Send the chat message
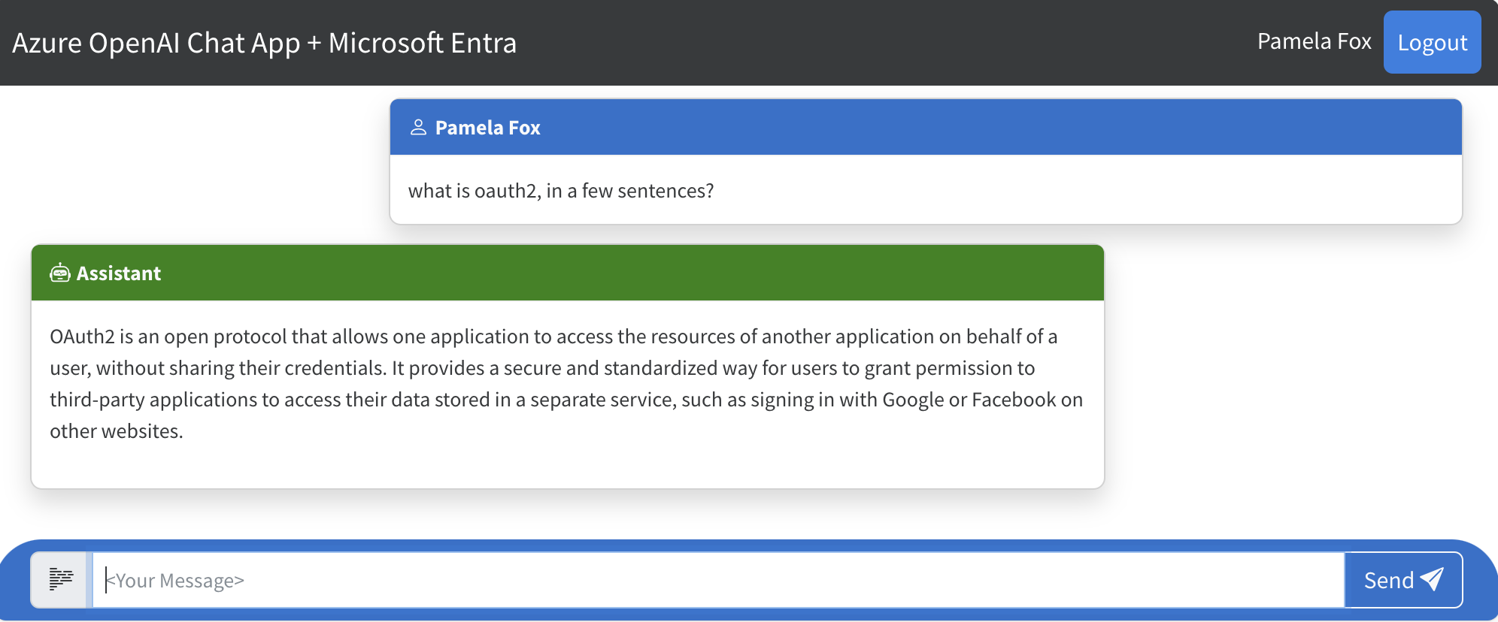This screenshot has width=1498, height=622. [x=1403, y=580]
